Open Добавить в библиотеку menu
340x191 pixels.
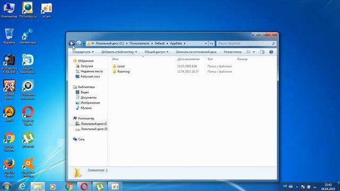click(x=119, y=52)
